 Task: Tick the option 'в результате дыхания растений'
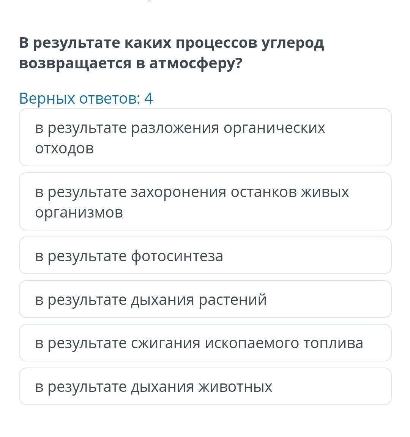[205, 299]
